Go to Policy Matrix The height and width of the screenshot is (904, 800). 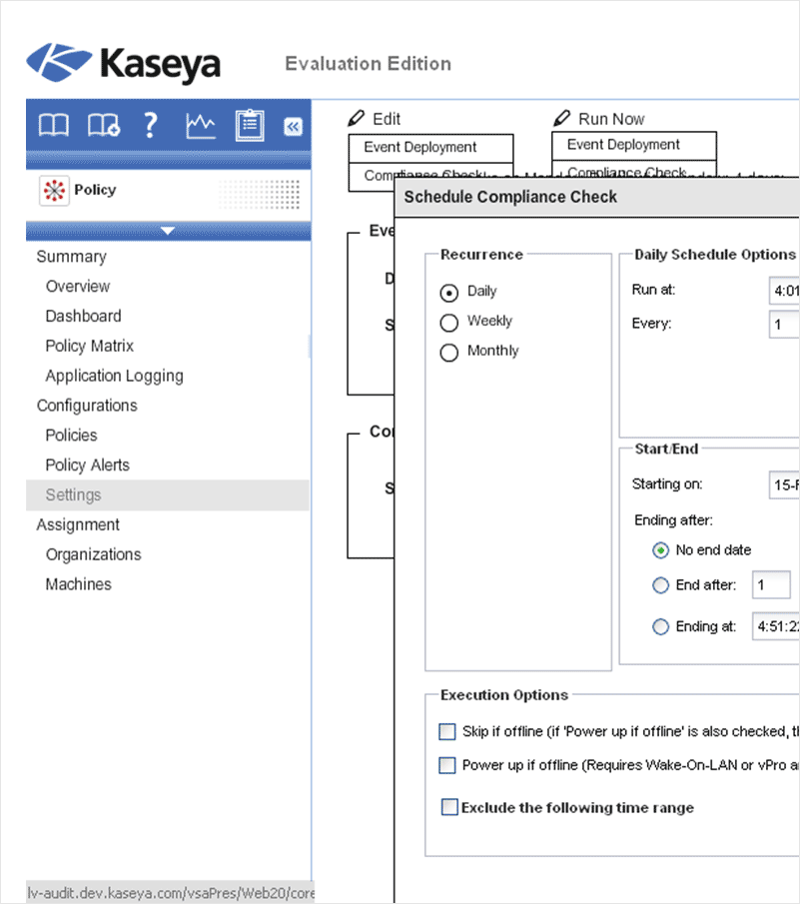(x=89, y=346)
